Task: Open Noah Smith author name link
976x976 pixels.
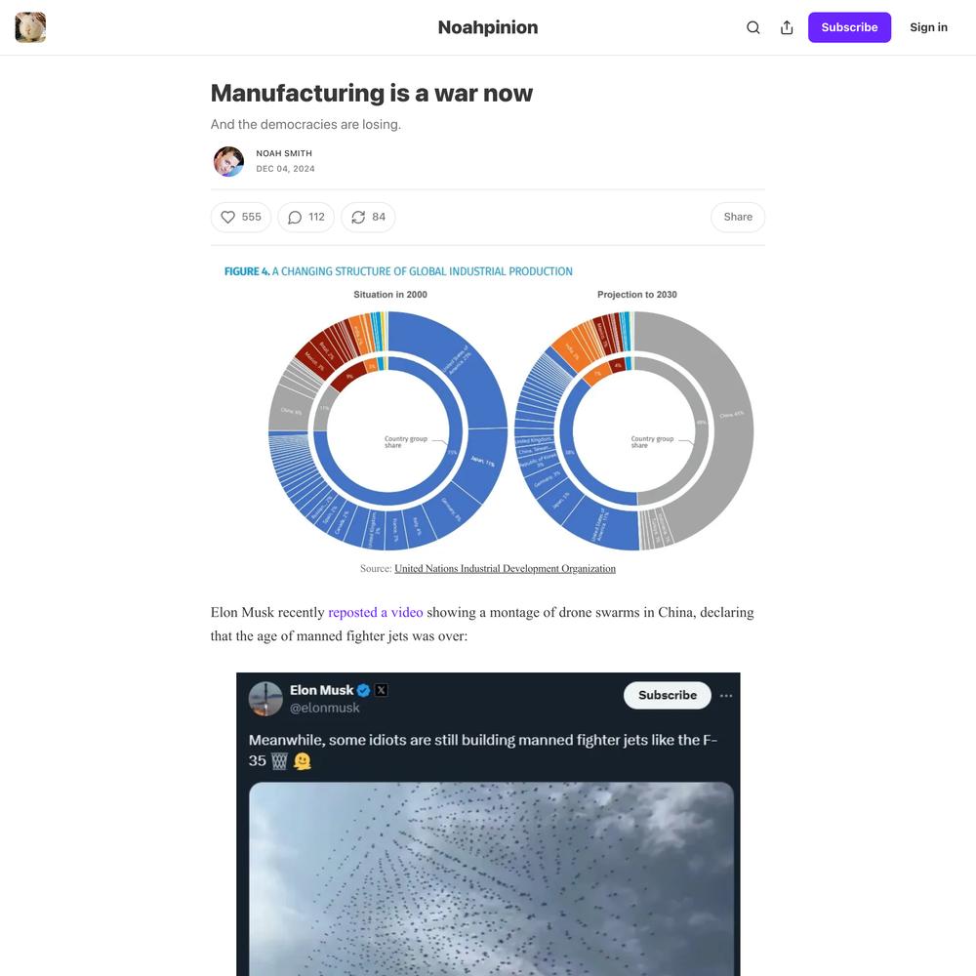Action: click(x=284, y=153)
